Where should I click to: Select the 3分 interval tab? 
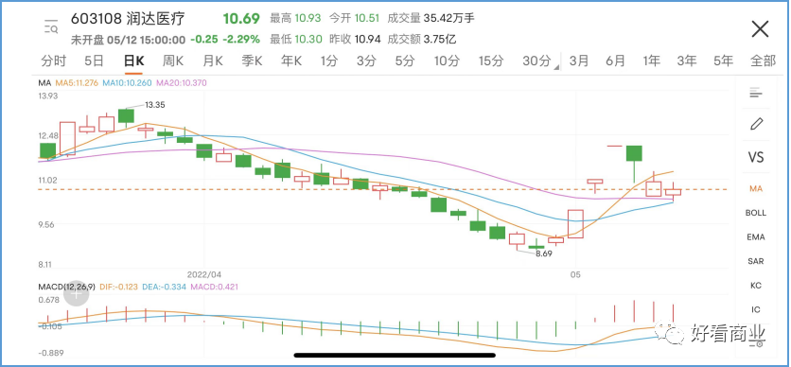(367, 61)
